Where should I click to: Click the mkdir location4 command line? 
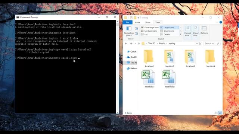coord(45,33)
